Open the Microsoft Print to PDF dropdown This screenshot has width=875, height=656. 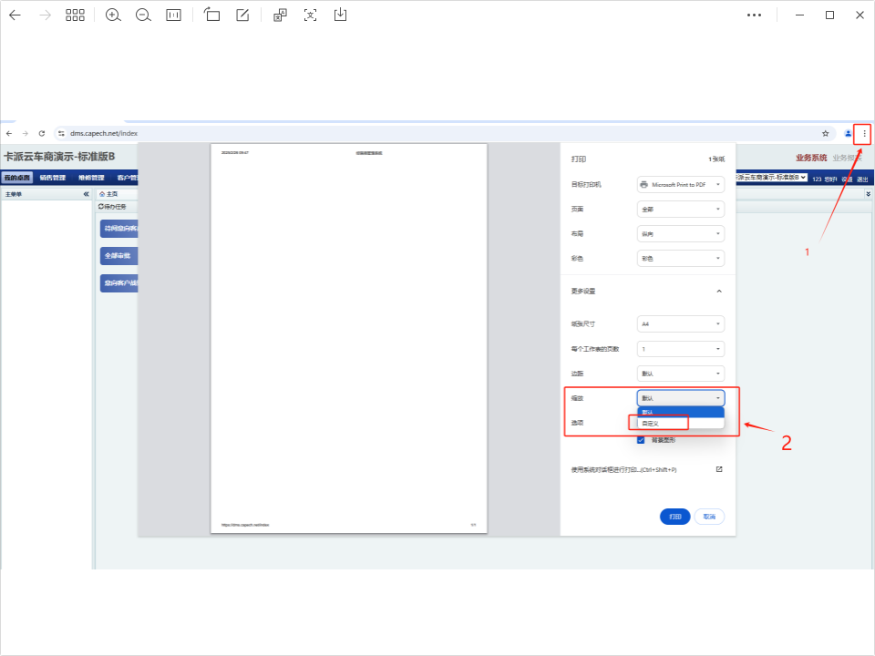point(680,184)
